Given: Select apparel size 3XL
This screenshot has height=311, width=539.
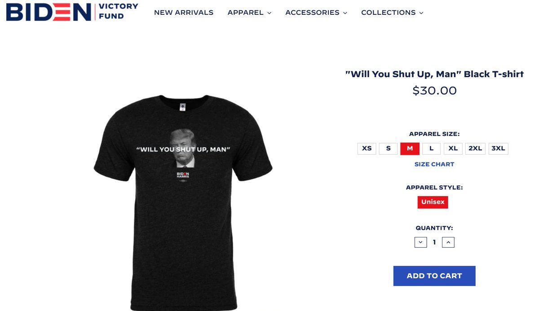Looking at the screenshot, I should (498, 149).
